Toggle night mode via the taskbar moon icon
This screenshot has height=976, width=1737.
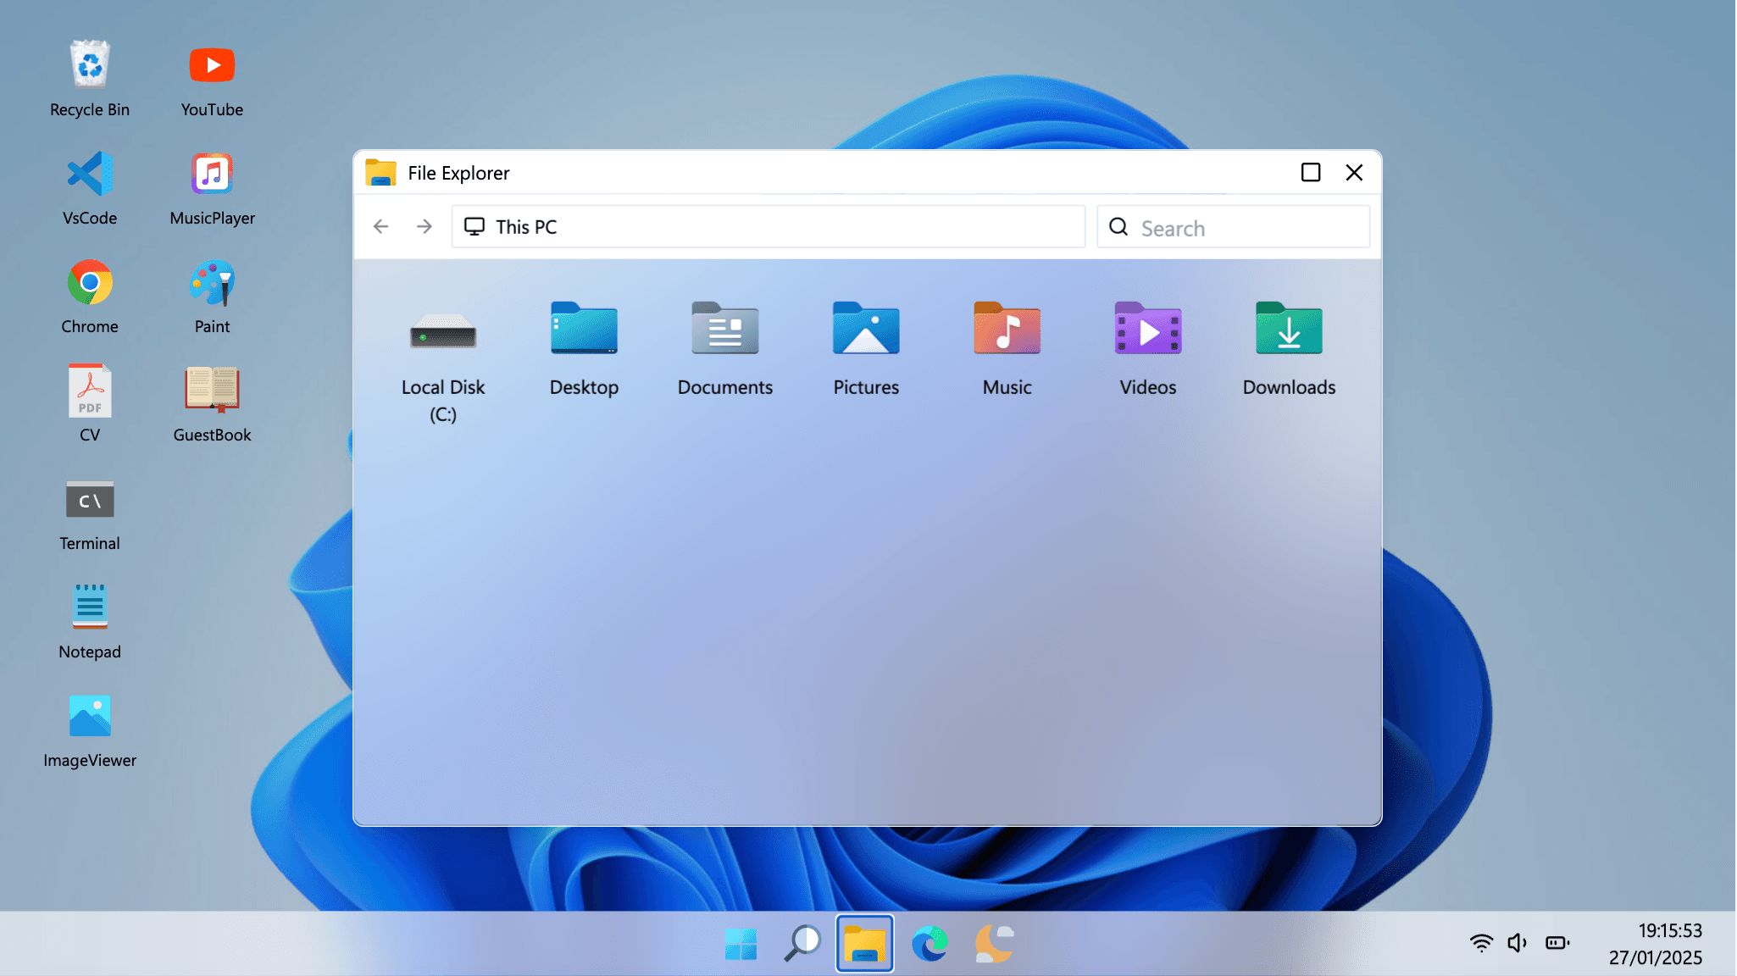(994, 943)
